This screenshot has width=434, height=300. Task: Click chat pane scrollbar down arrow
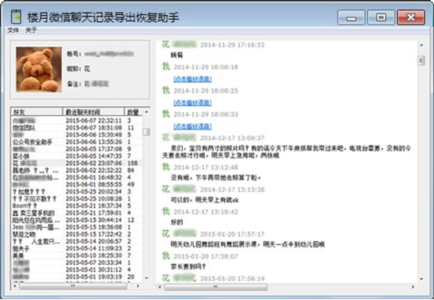tap(421, 279)
